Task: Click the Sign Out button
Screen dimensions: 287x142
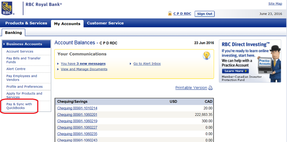Action: pos(205,14)
